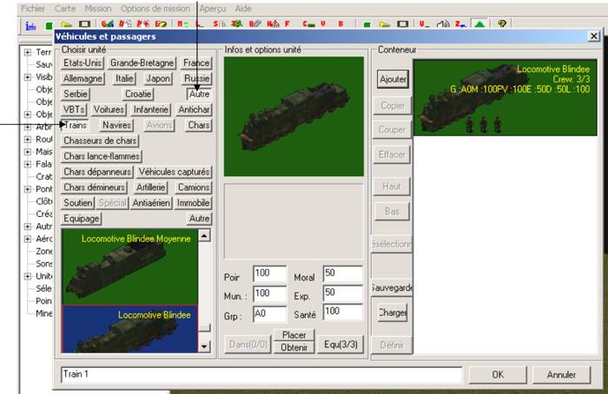
Task: Toggle the Trains unit category
Action: click(76, 125)
